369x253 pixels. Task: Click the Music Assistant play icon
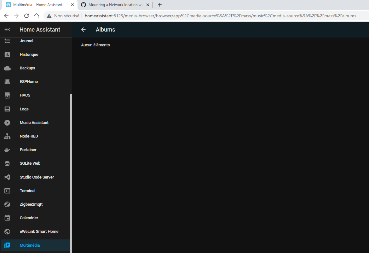7,123
